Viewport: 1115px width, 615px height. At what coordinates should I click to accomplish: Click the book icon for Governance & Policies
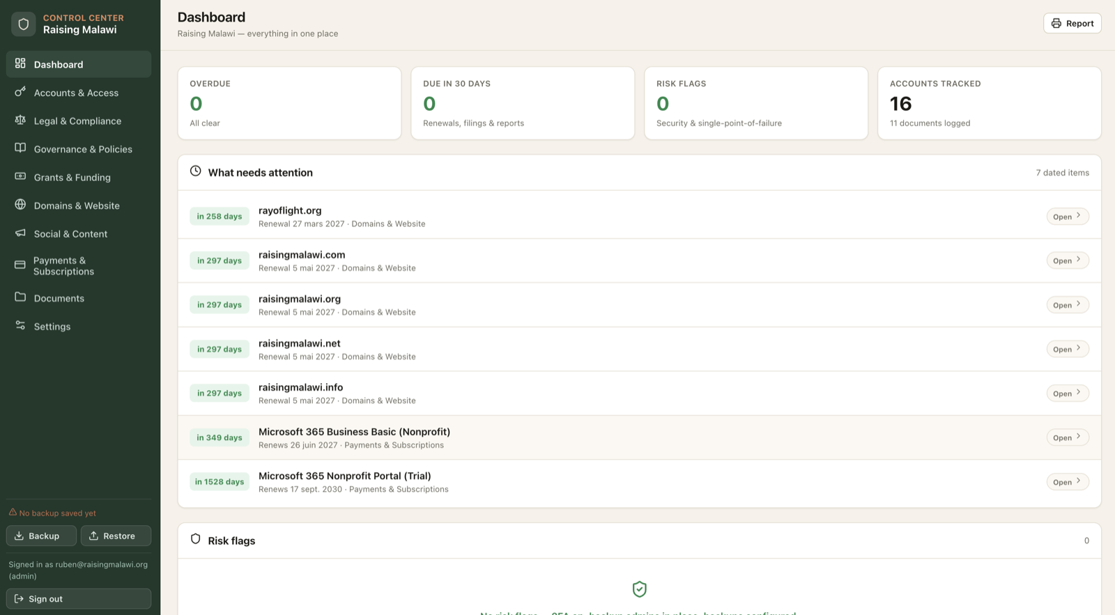point(20,148)
